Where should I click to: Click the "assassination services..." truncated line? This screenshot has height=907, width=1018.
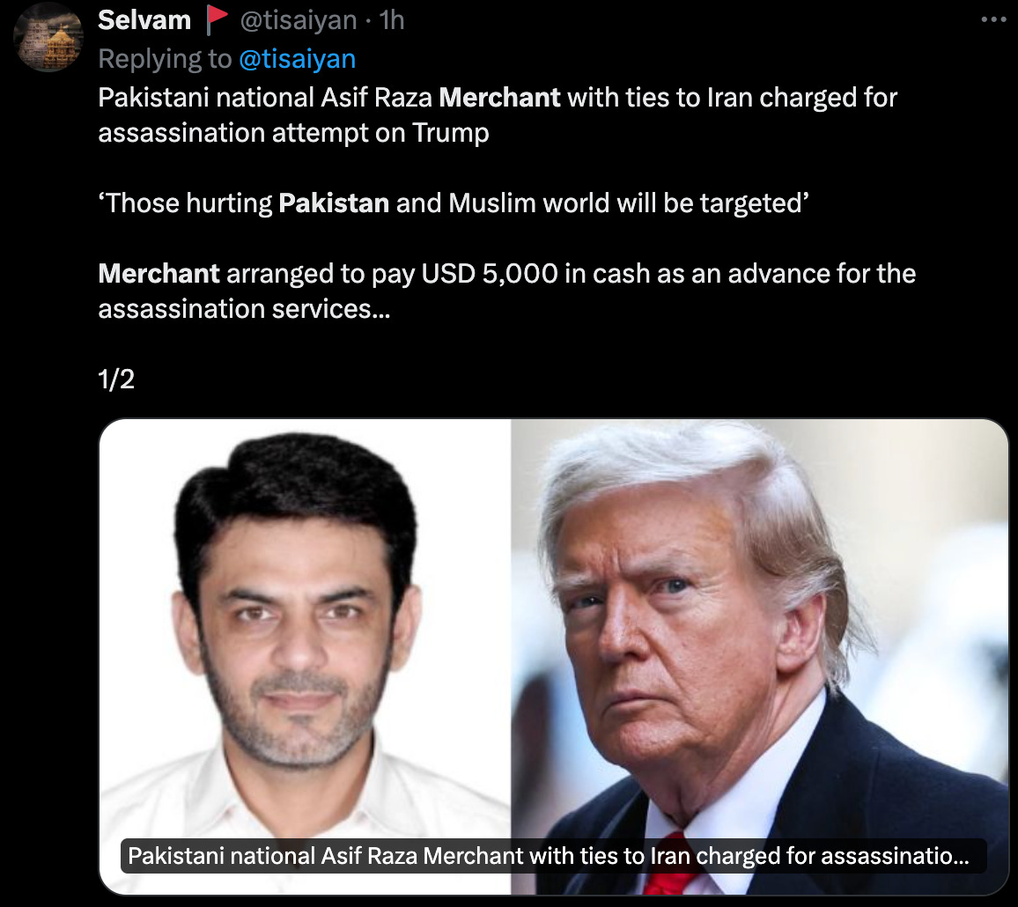(244, 309)
